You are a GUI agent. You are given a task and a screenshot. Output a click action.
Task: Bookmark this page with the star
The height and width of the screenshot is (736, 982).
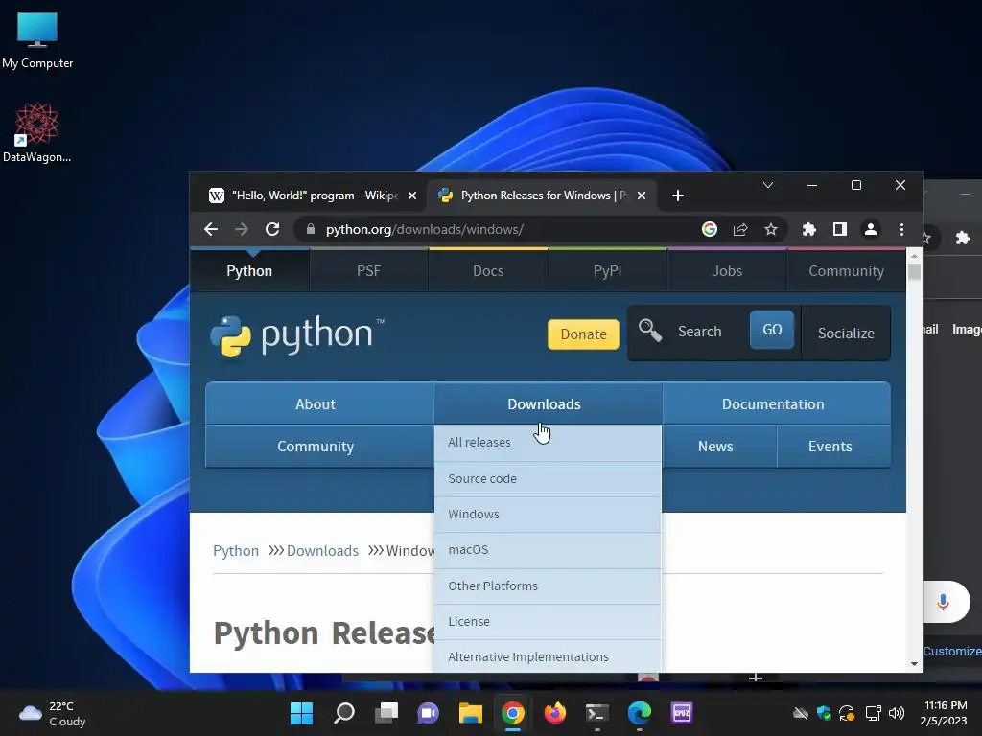[771, 230]
